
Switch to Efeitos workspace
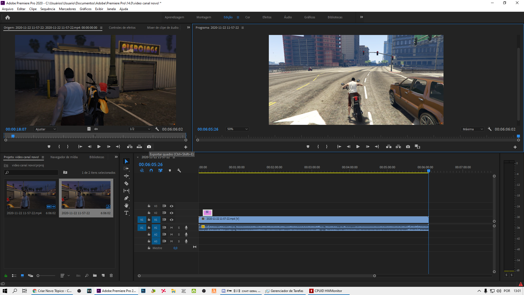267,17
